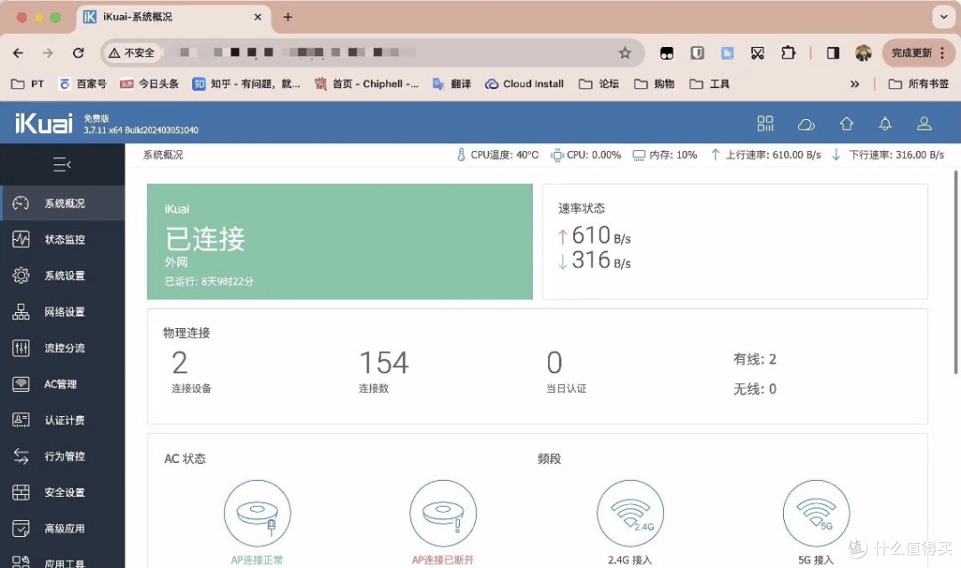Click the 5G 接入 wireless signal icon
Screen dimensions: 961x568
click(x=816, y=513)
